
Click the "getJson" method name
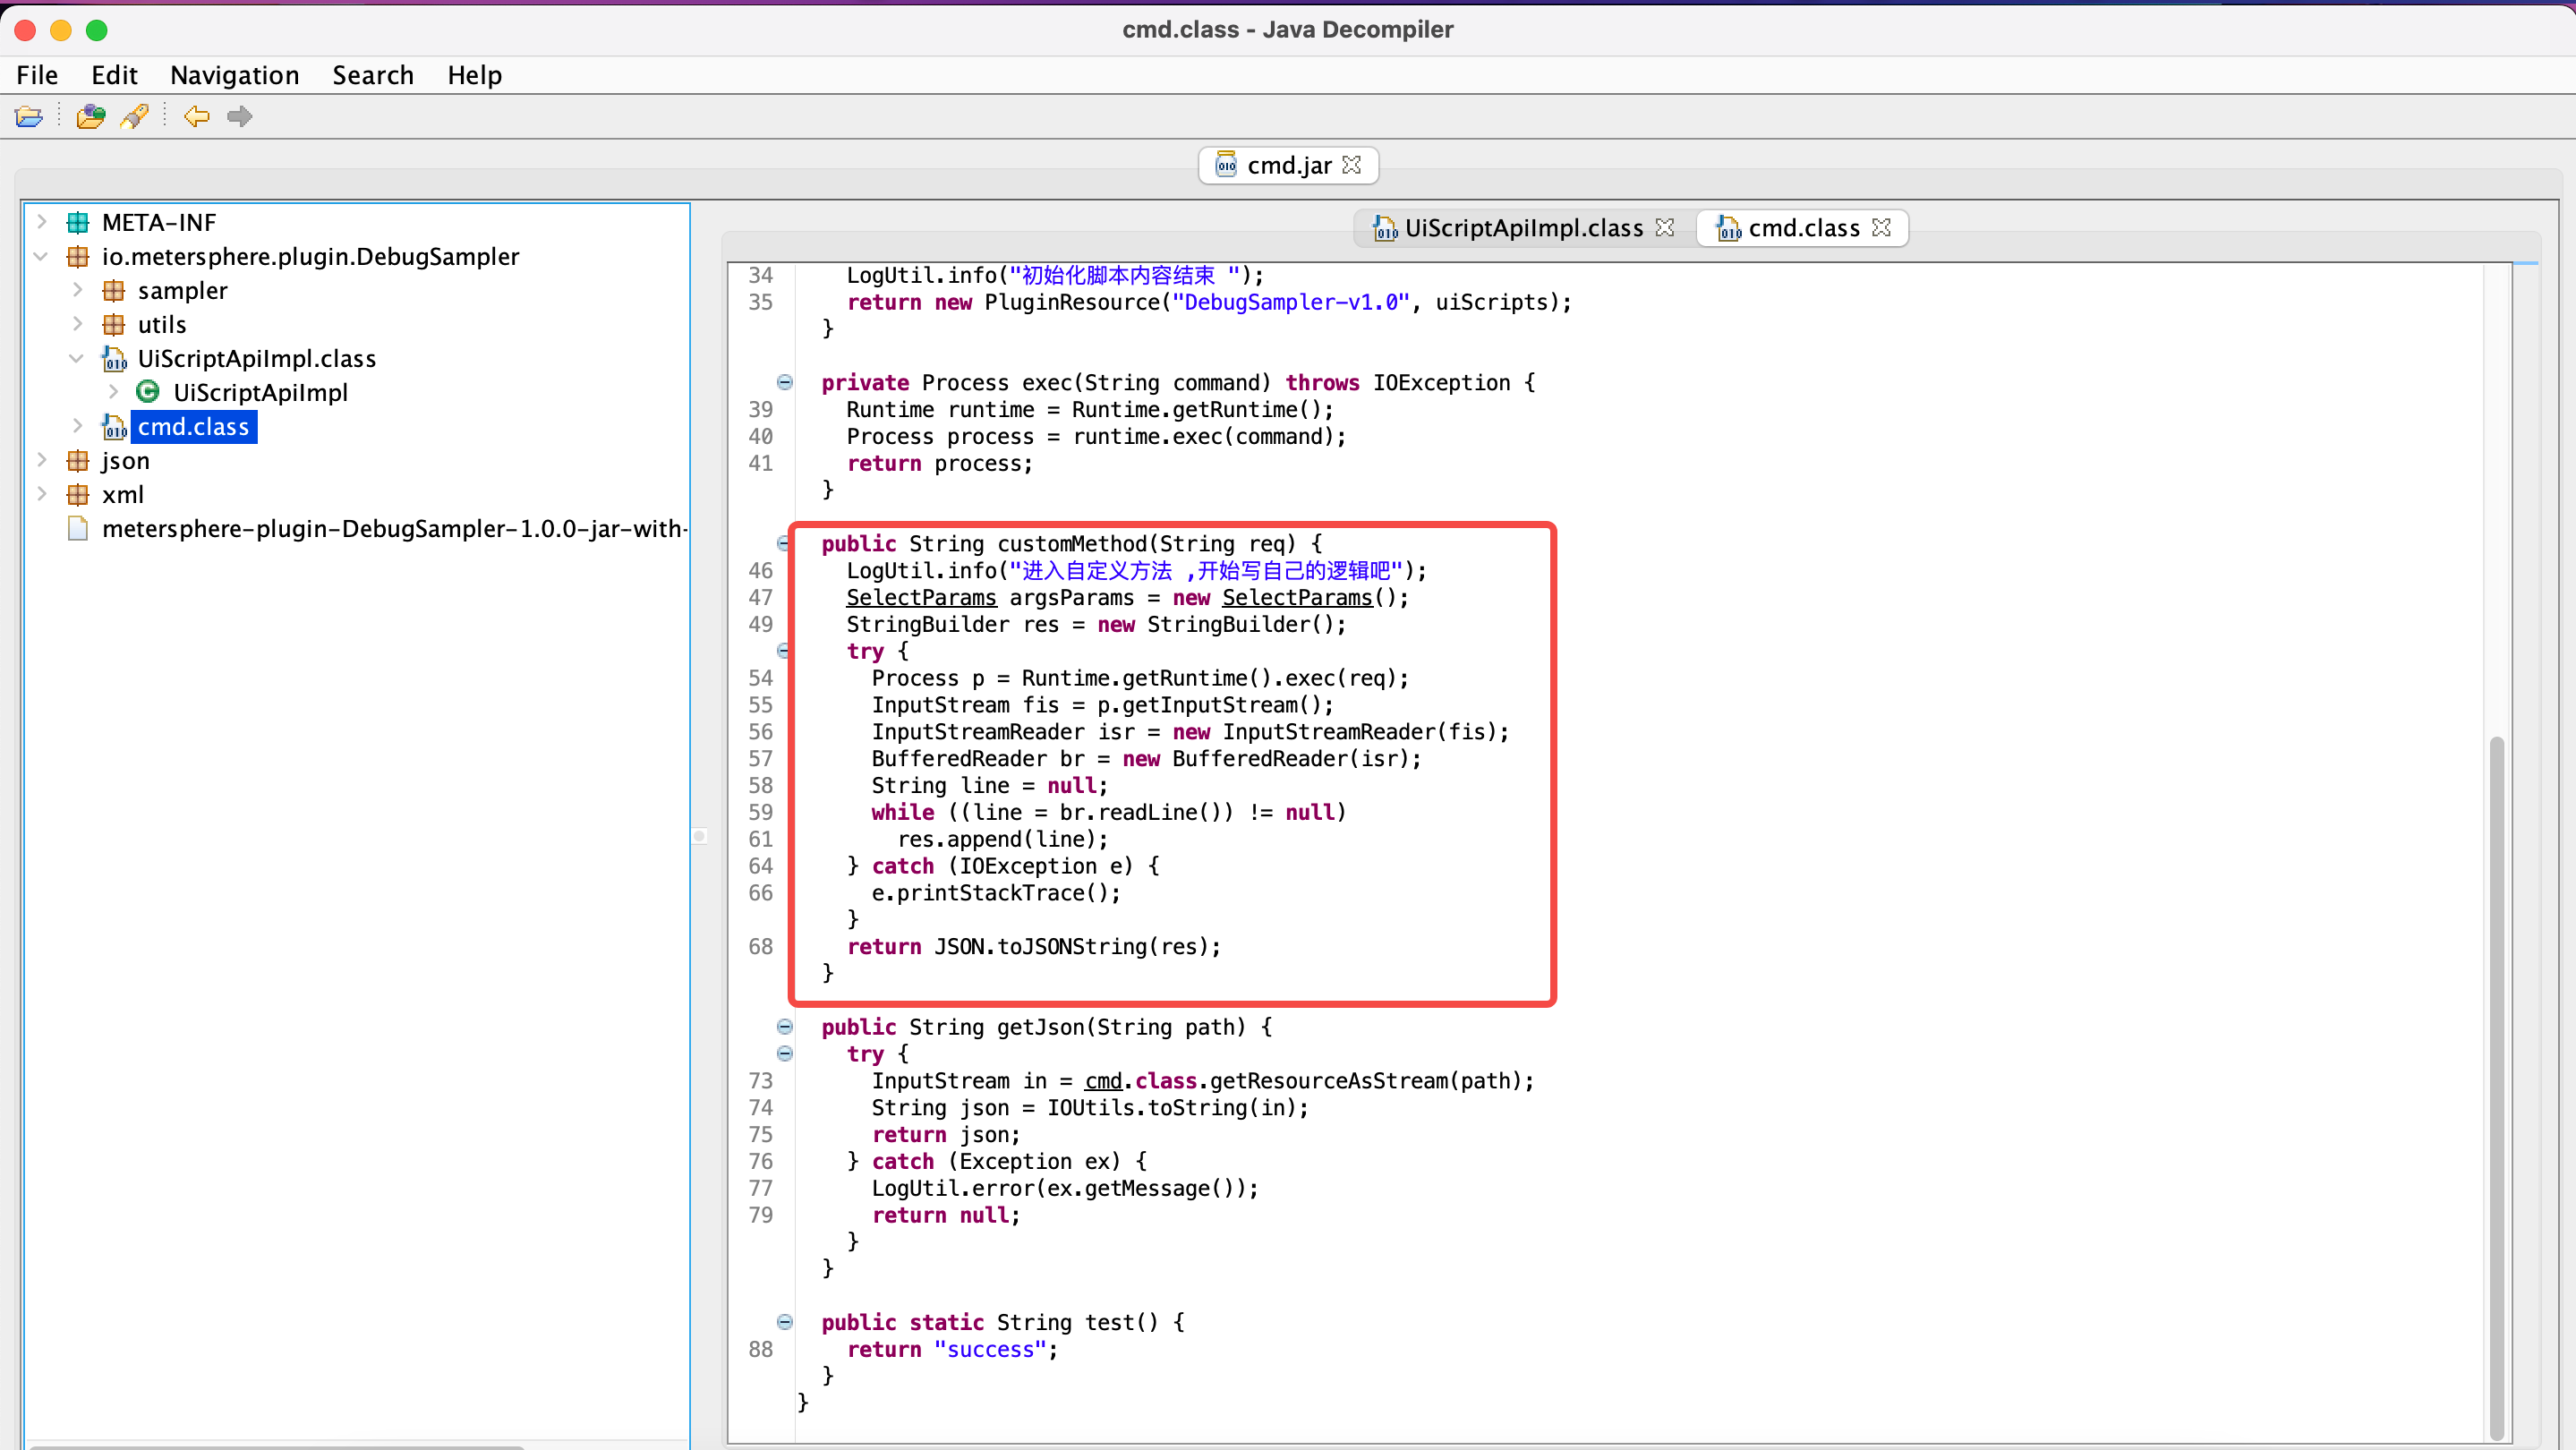click(1040, 1027)
